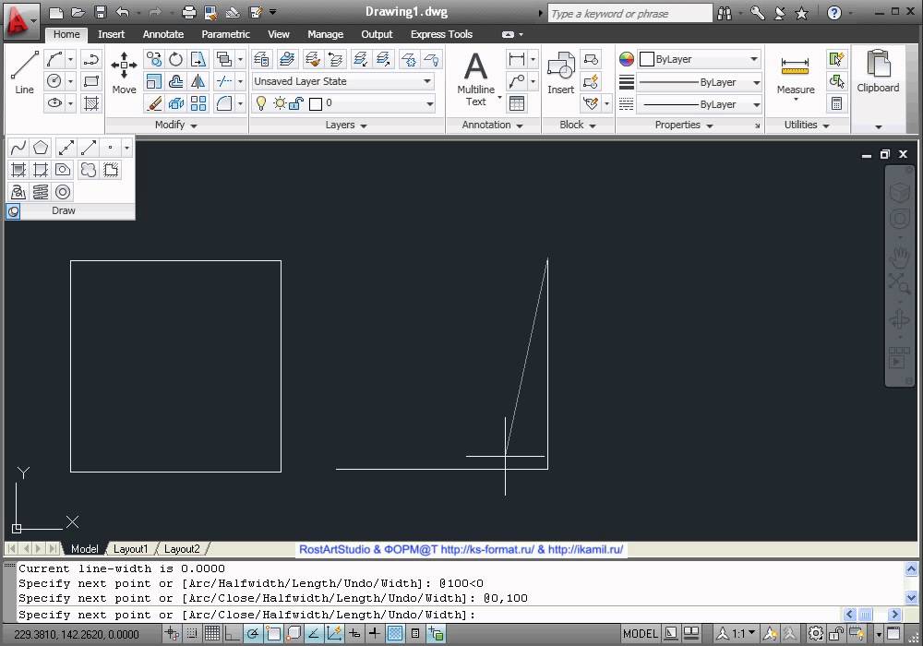923x646 pixels.
Task: Click the MODEL space button in status bar
Action: click(641, 634)
